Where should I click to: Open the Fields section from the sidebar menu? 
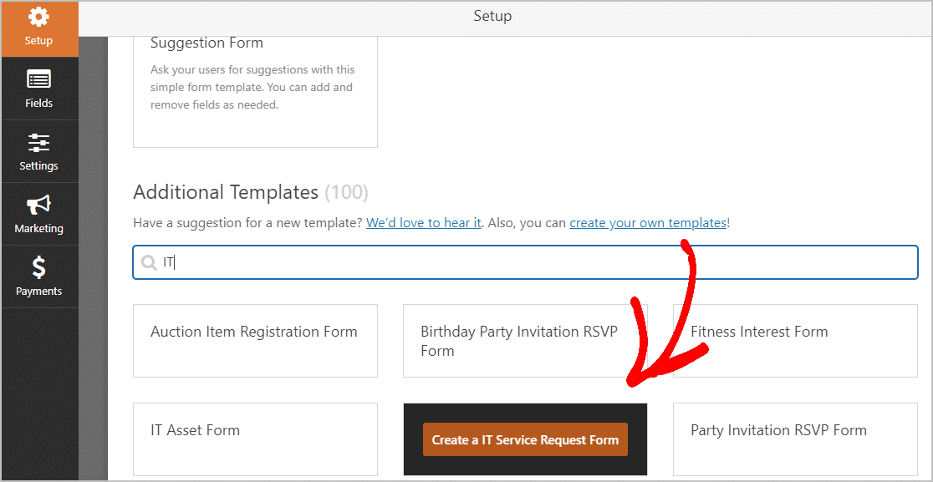pos(38,88)
